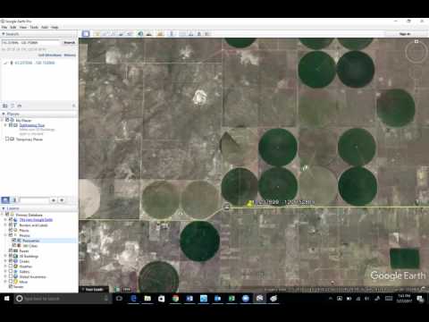
Task: Select the Add Polygon toolbar icon
Action: click(x=105, y=34)
